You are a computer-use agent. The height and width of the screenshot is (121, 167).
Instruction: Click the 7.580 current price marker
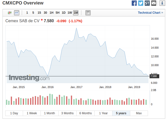[x=154, y=76]
